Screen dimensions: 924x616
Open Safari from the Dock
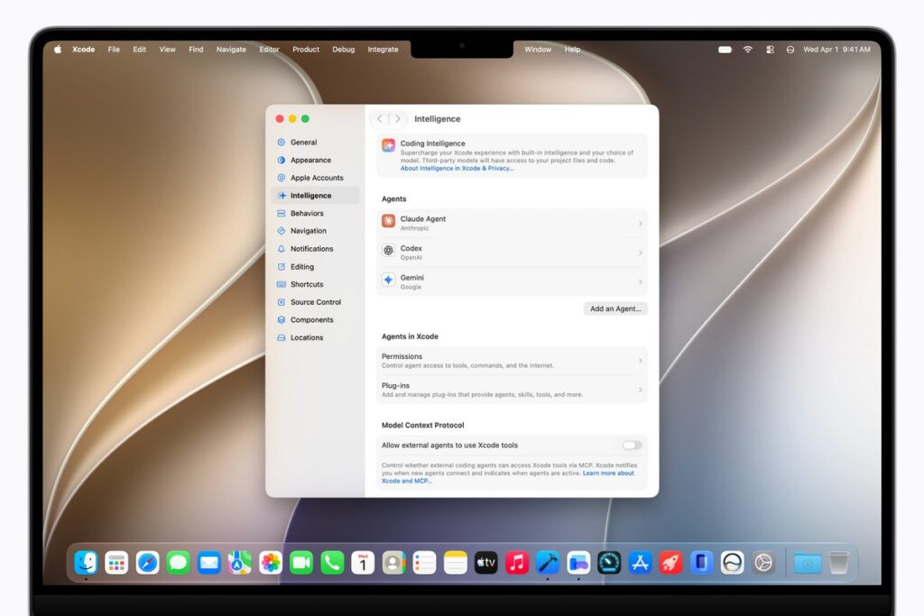coord(147,563)
